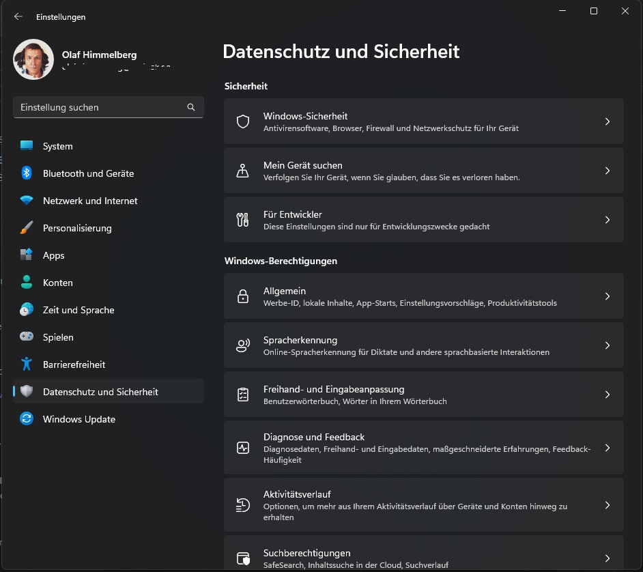Click the Spracherkennung speaking-head icon
The image size is (643, 572).
point(243,345)
